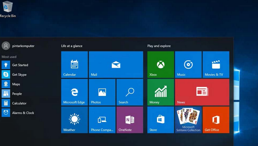
Task: Launch Calculator from Most used
Action: point(18,103)
